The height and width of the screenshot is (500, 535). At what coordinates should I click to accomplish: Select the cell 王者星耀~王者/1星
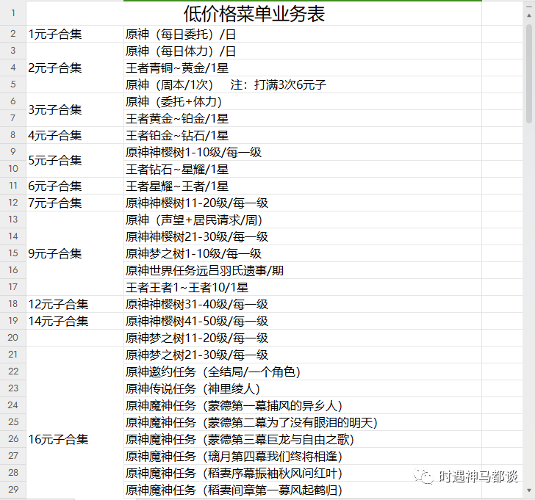[x=302, y=186]
